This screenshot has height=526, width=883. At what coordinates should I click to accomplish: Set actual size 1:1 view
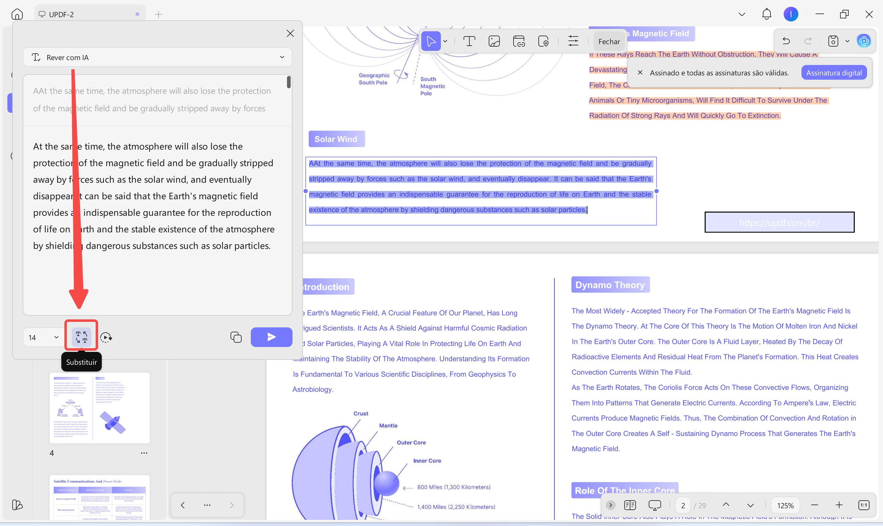point(863,505)
